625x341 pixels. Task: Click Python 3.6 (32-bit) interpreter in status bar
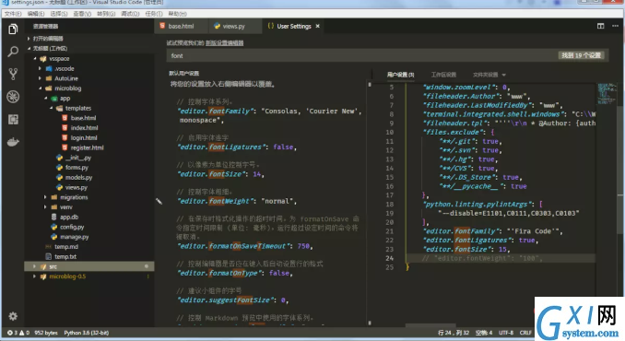86,333
